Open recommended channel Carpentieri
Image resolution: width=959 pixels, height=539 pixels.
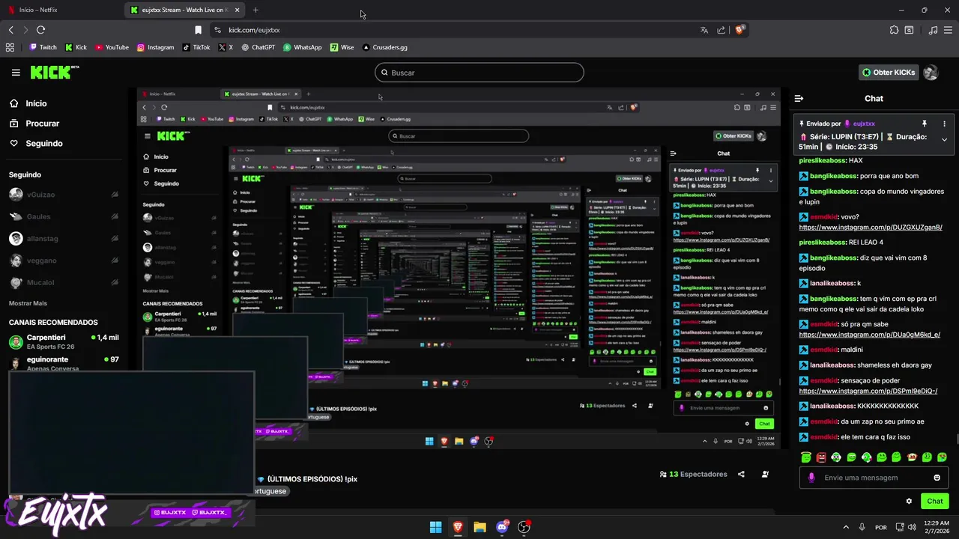(64, 341)
